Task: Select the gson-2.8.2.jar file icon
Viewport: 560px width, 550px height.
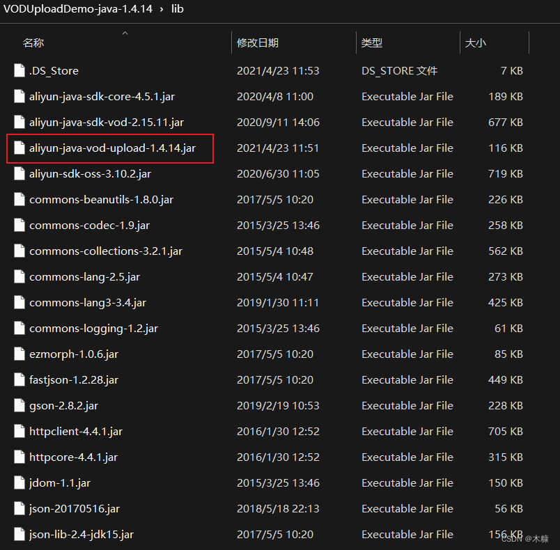Action: [19, 405]
